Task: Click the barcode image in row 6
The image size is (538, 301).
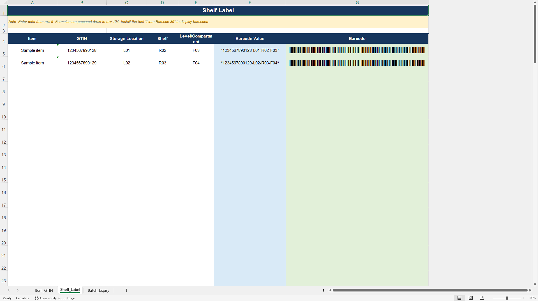Action: 357,63
